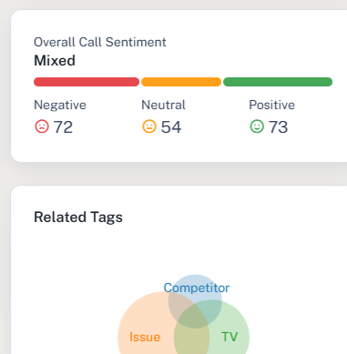Select the TV tag label
Viewport: 347px width, 354px height.
(x=230, y=337)
